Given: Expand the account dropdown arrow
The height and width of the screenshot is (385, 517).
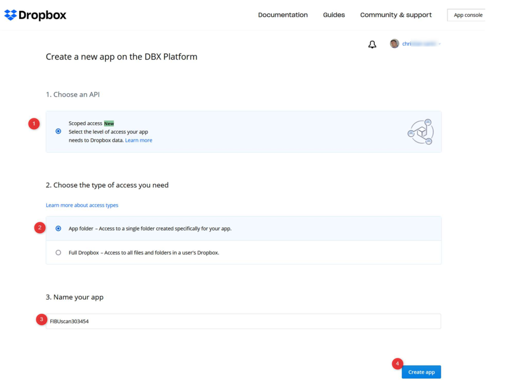Looking at the screenshot, I should point(440,44).
